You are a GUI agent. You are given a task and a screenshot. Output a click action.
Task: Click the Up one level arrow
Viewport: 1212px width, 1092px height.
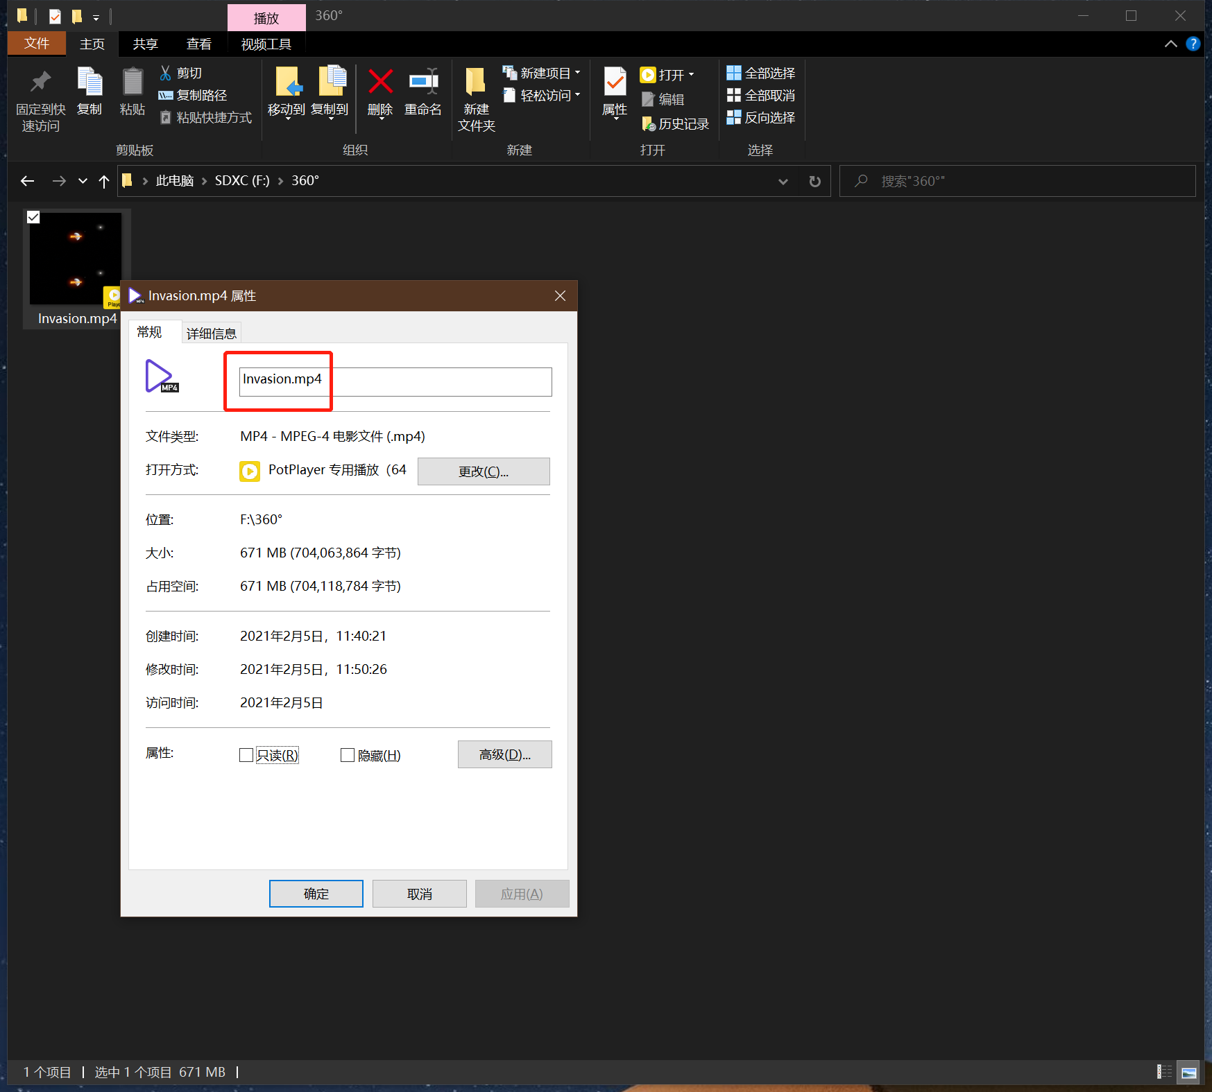pyautogui.click(x=104, y=181)
